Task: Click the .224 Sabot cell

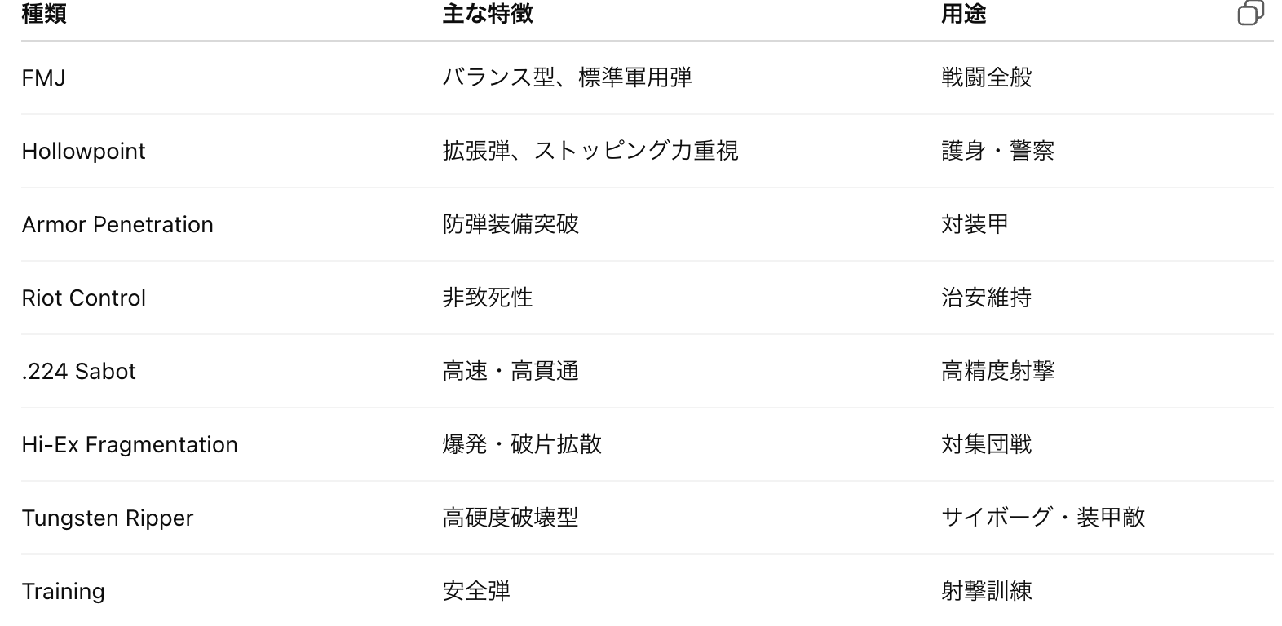Action: pyautogui.click(x=78, y=372)
